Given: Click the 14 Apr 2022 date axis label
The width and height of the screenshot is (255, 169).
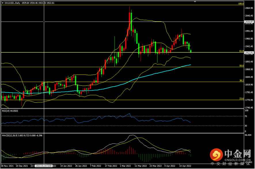Looking at the screenshot, I should tap(185, 166).
